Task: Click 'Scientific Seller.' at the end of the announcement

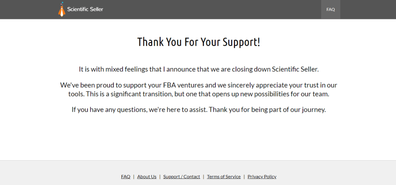Action: (295, 69)
